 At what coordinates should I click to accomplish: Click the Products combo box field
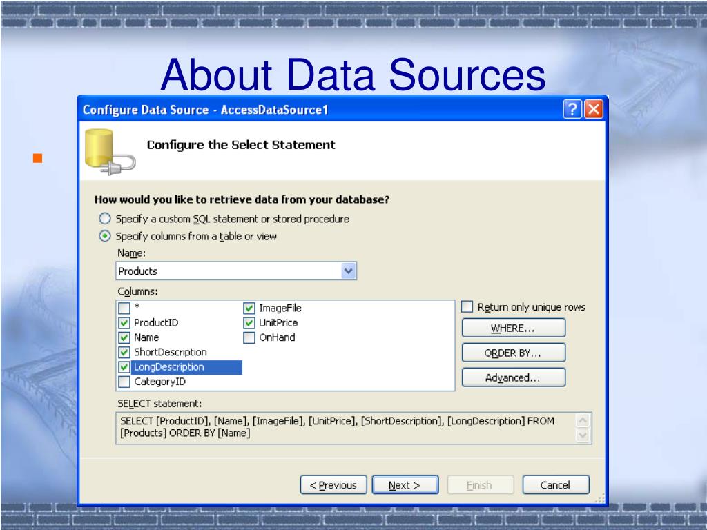[x=236, y=271]
